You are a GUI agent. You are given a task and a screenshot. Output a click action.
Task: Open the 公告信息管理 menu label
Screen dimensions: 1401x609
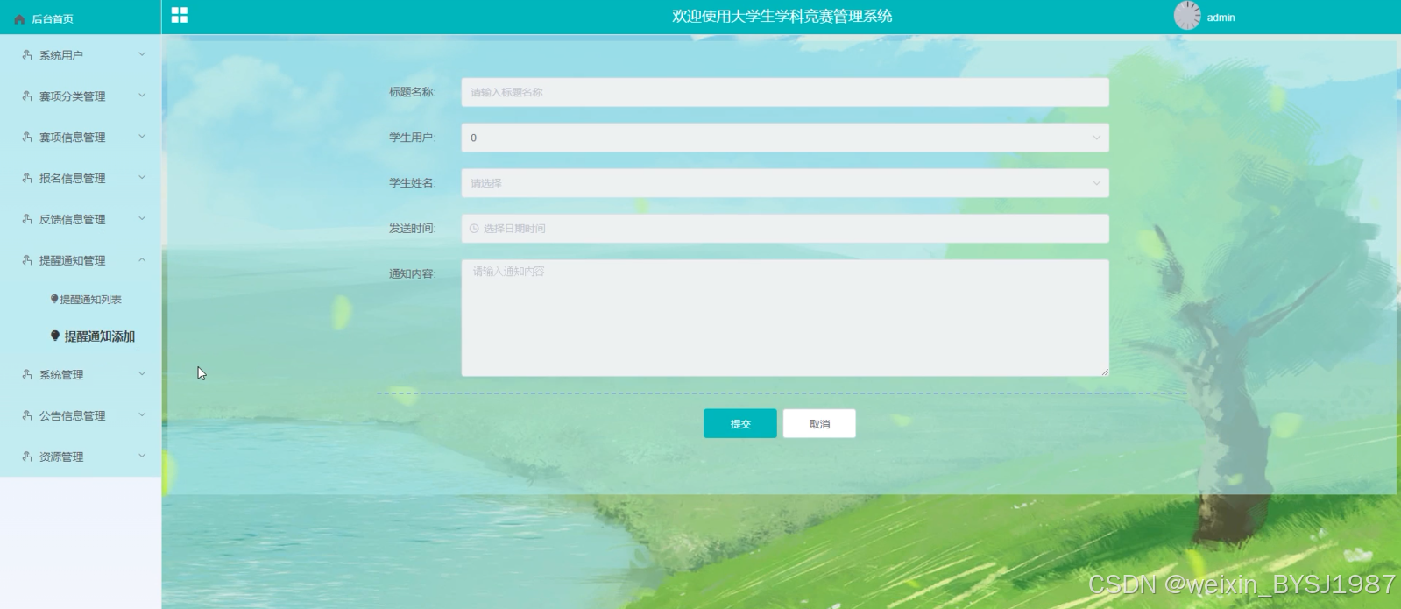point(72,416)
